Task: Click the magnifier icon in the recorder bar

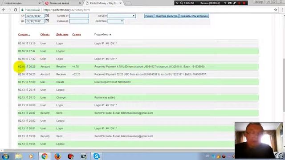Action: (x=181, y=3)
